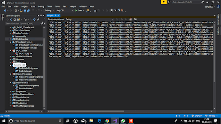Click the pending changes filter icon
This screenshot has width=221, height=124.
coord(26,20)
